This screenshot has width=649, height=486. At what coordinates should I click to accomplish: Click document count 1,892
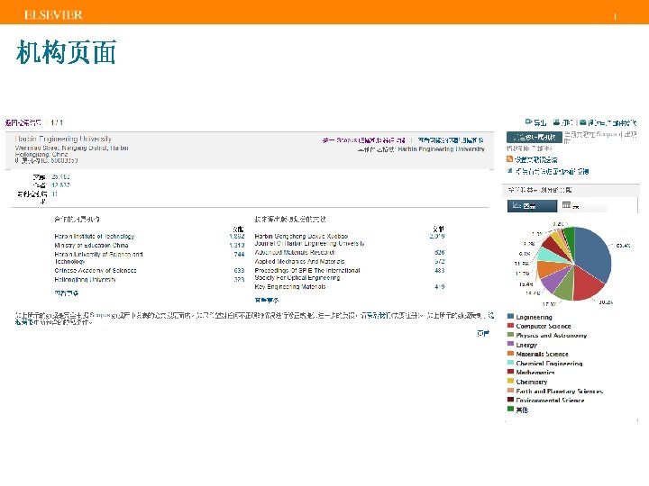(237, 237)
